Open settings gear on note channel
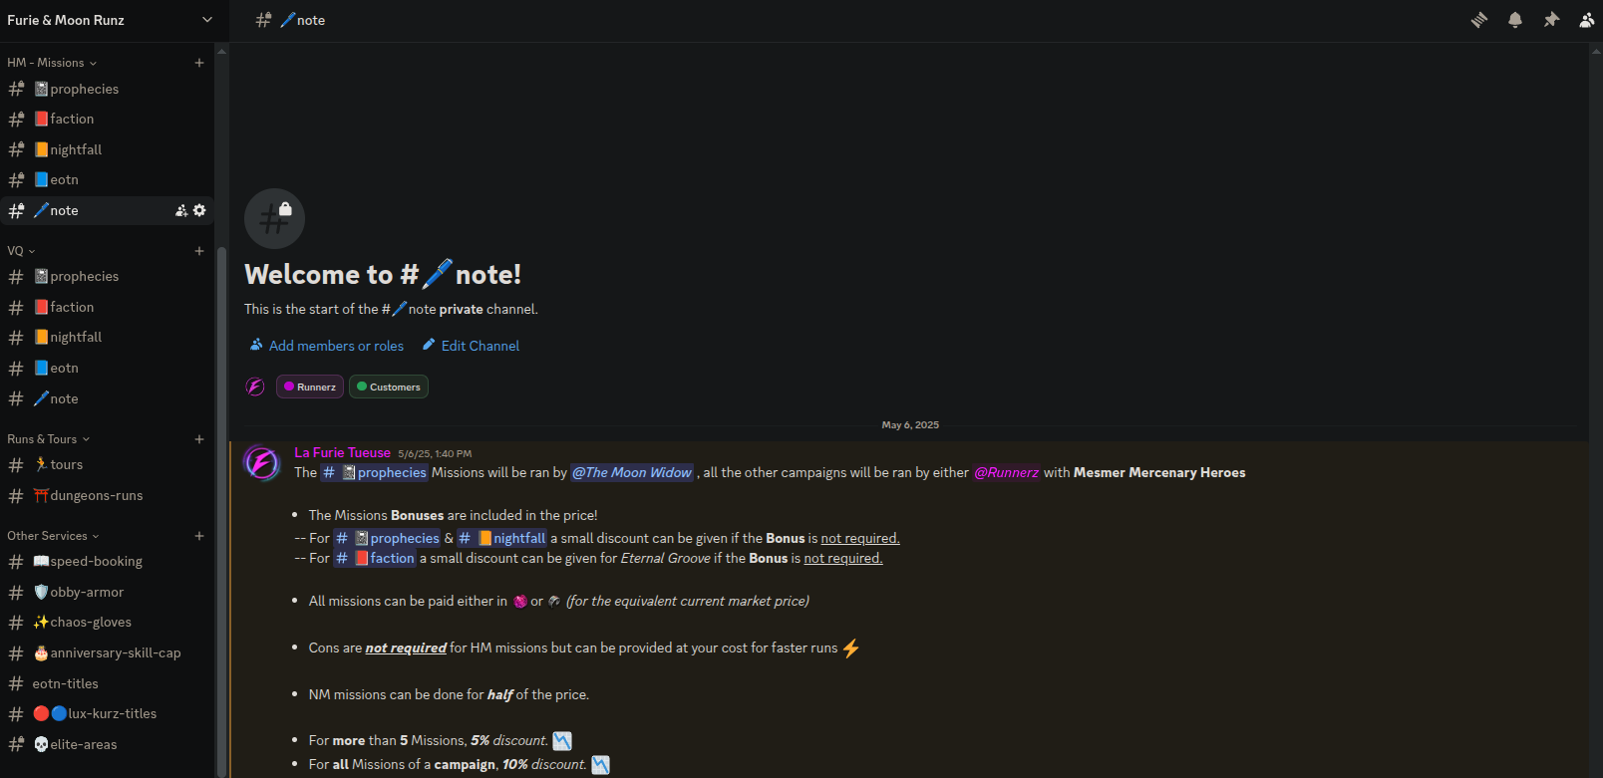Viewport: 1603px width, 778px height. [x=199, y=210]
